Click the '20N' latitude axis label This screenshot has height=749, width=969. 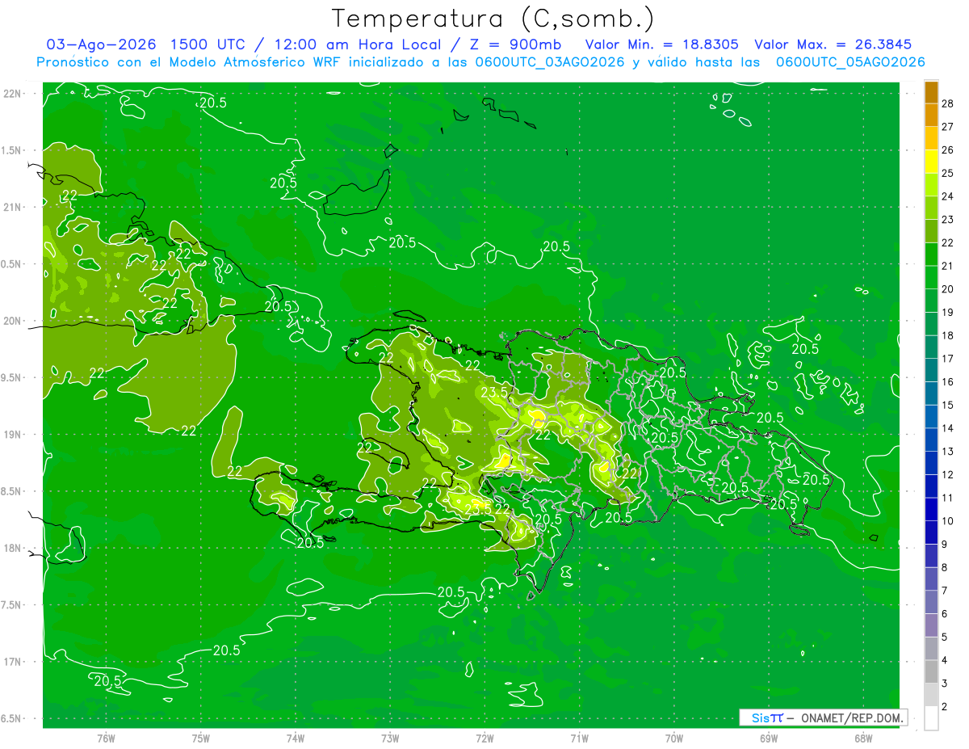tap(13, 321)
